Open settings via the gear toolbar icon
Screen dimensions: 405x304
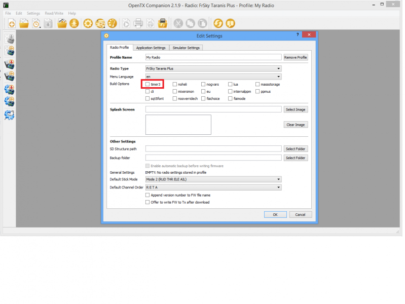pyautogui.click(x=88, y=23)
